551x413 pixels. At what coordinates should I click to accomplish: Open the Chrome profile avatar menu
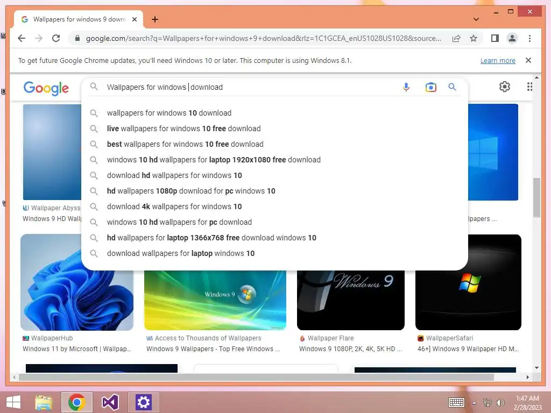(x=512, y=38)
